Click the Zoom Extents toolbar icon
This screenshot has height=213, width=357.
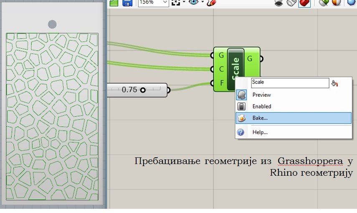(x=176, y=3)
